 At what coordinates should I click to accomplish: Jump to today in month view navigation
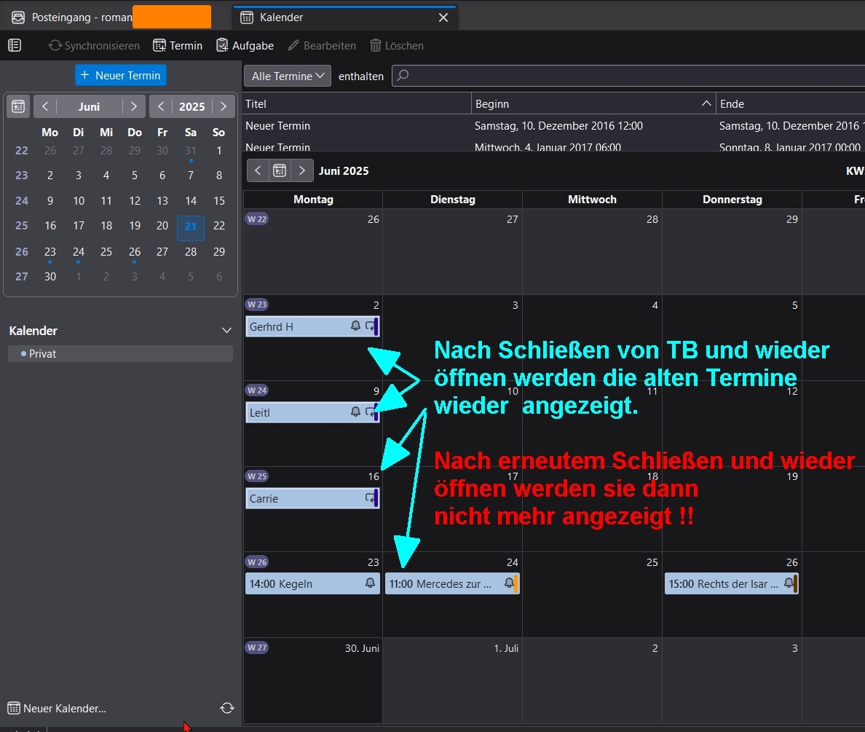pyautogui.click(x=280, y=170)
